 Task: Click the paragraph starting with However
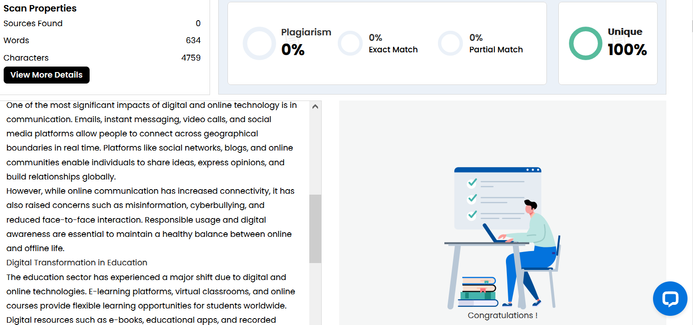150,219
